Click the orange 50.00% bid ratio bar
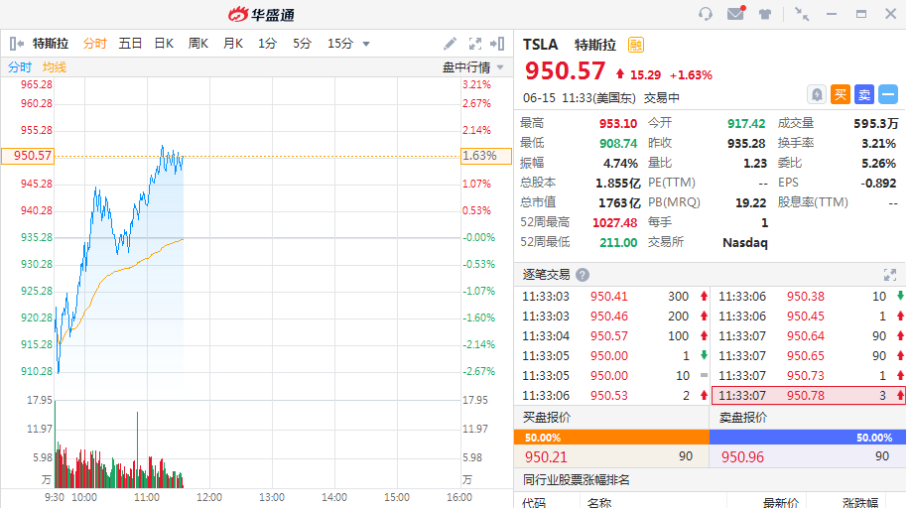This screenshot has width=910, height=508. point(611,438)
